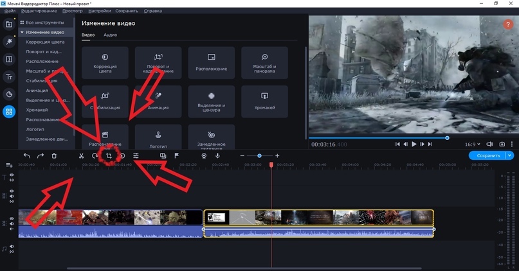Open the Логотип tile
This screenshot has height=271, width=519.
click(158, 137)
